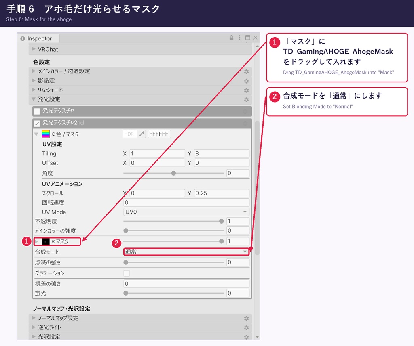
Task: Expand the 光沢設定 section
Action: [34, 336]
